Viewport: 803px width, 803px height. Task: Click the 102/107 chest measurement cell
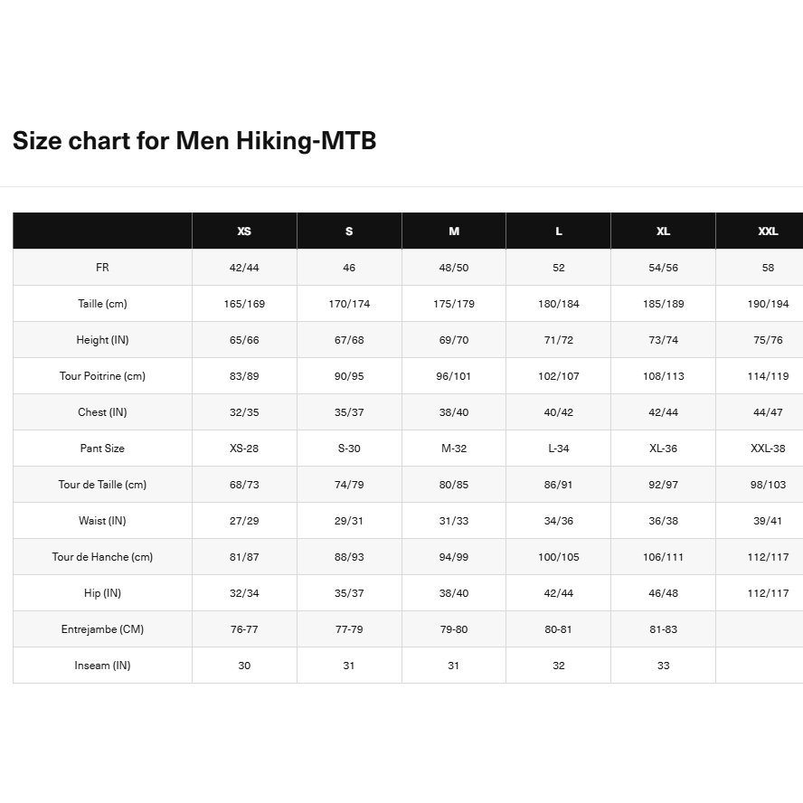(559, 376)
